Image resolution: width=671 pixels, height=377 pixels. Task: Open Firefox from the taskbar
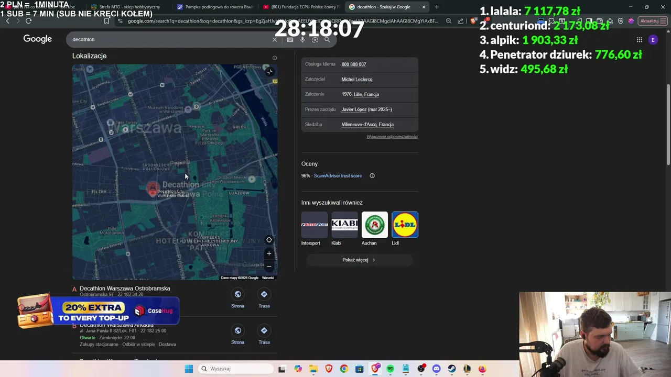(x=482, y=369)
